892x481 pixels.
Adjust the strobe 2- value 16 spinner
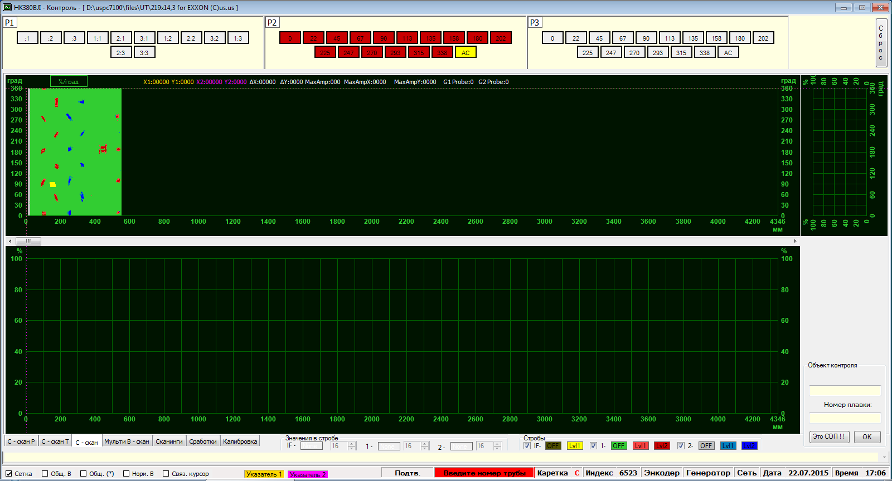pyautogui.click(x=489, y=446)
